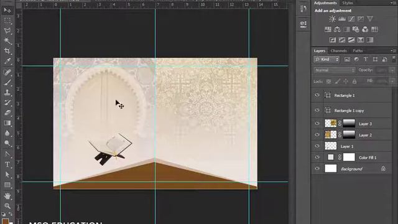This screenshot has height=224, width=398.
Task: Select the Eraser tool
Action: click(7, 113)
